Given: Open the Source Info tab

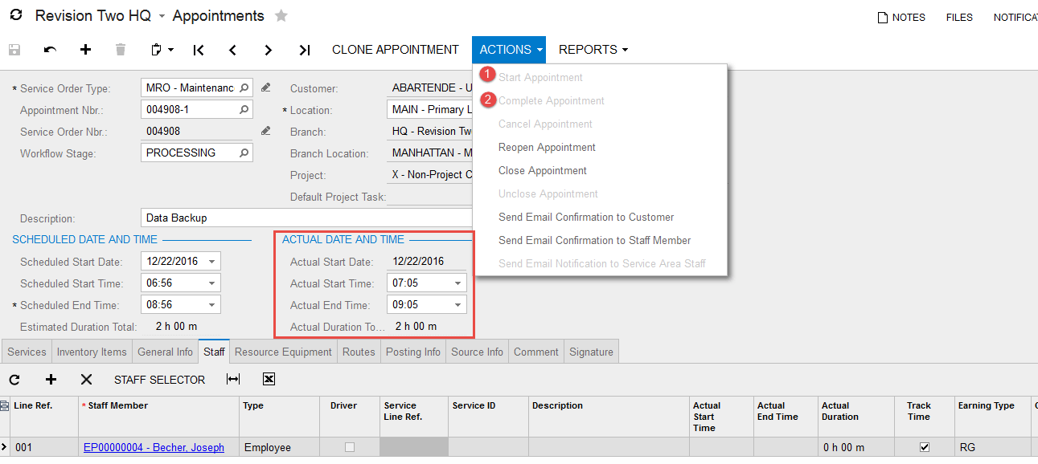Looking at the screenshot, I should tap(477, 352).
